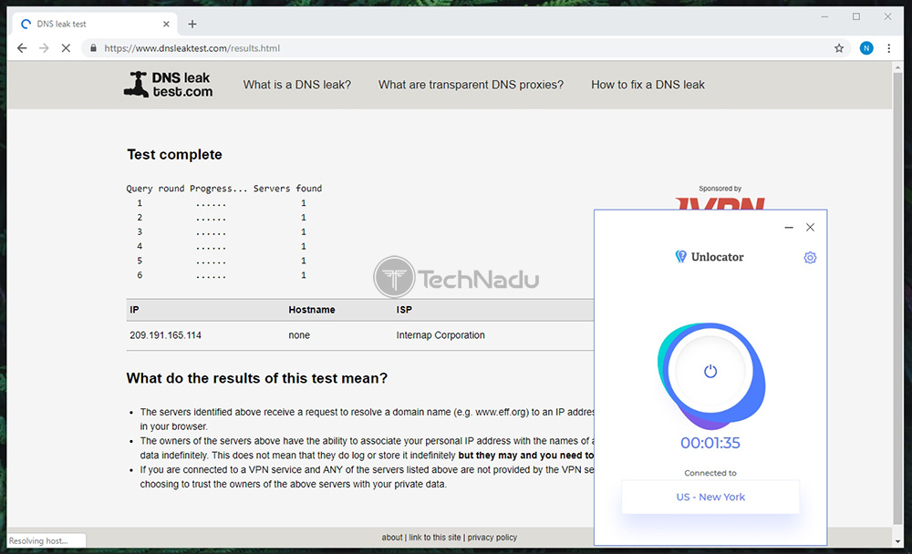Click the browser forward arrow
The image size is (912, 554).
tap(44, 48)
